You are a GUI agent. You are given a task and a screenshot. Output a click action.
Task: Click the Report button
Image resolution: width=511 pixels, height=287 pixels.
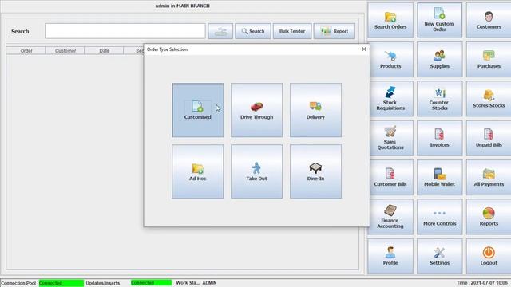coord(334,31)
